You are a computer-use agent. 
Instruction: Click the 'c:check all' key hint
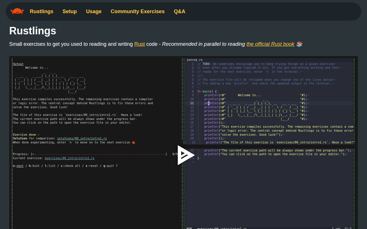pyautogui.click(x=71, y=166)
